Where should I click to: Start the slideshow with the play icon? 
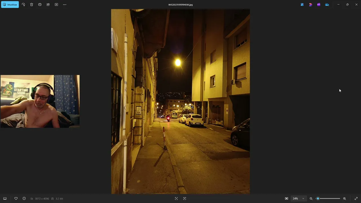point(56,5)
